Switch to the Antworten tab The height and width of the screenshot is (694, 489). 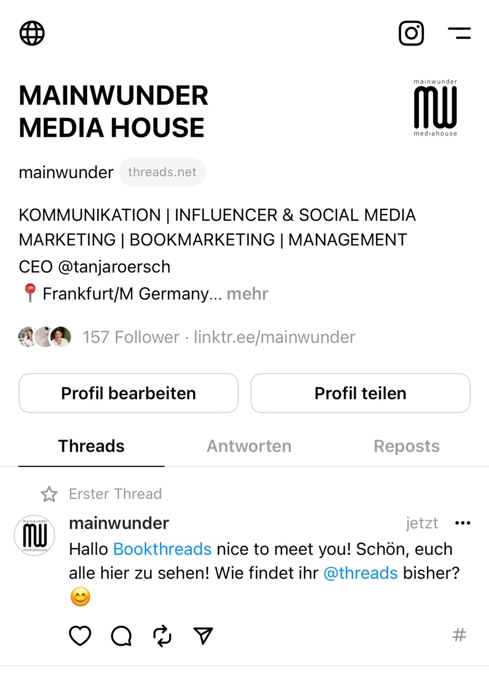pyautogui.click(x=249, y=446)
